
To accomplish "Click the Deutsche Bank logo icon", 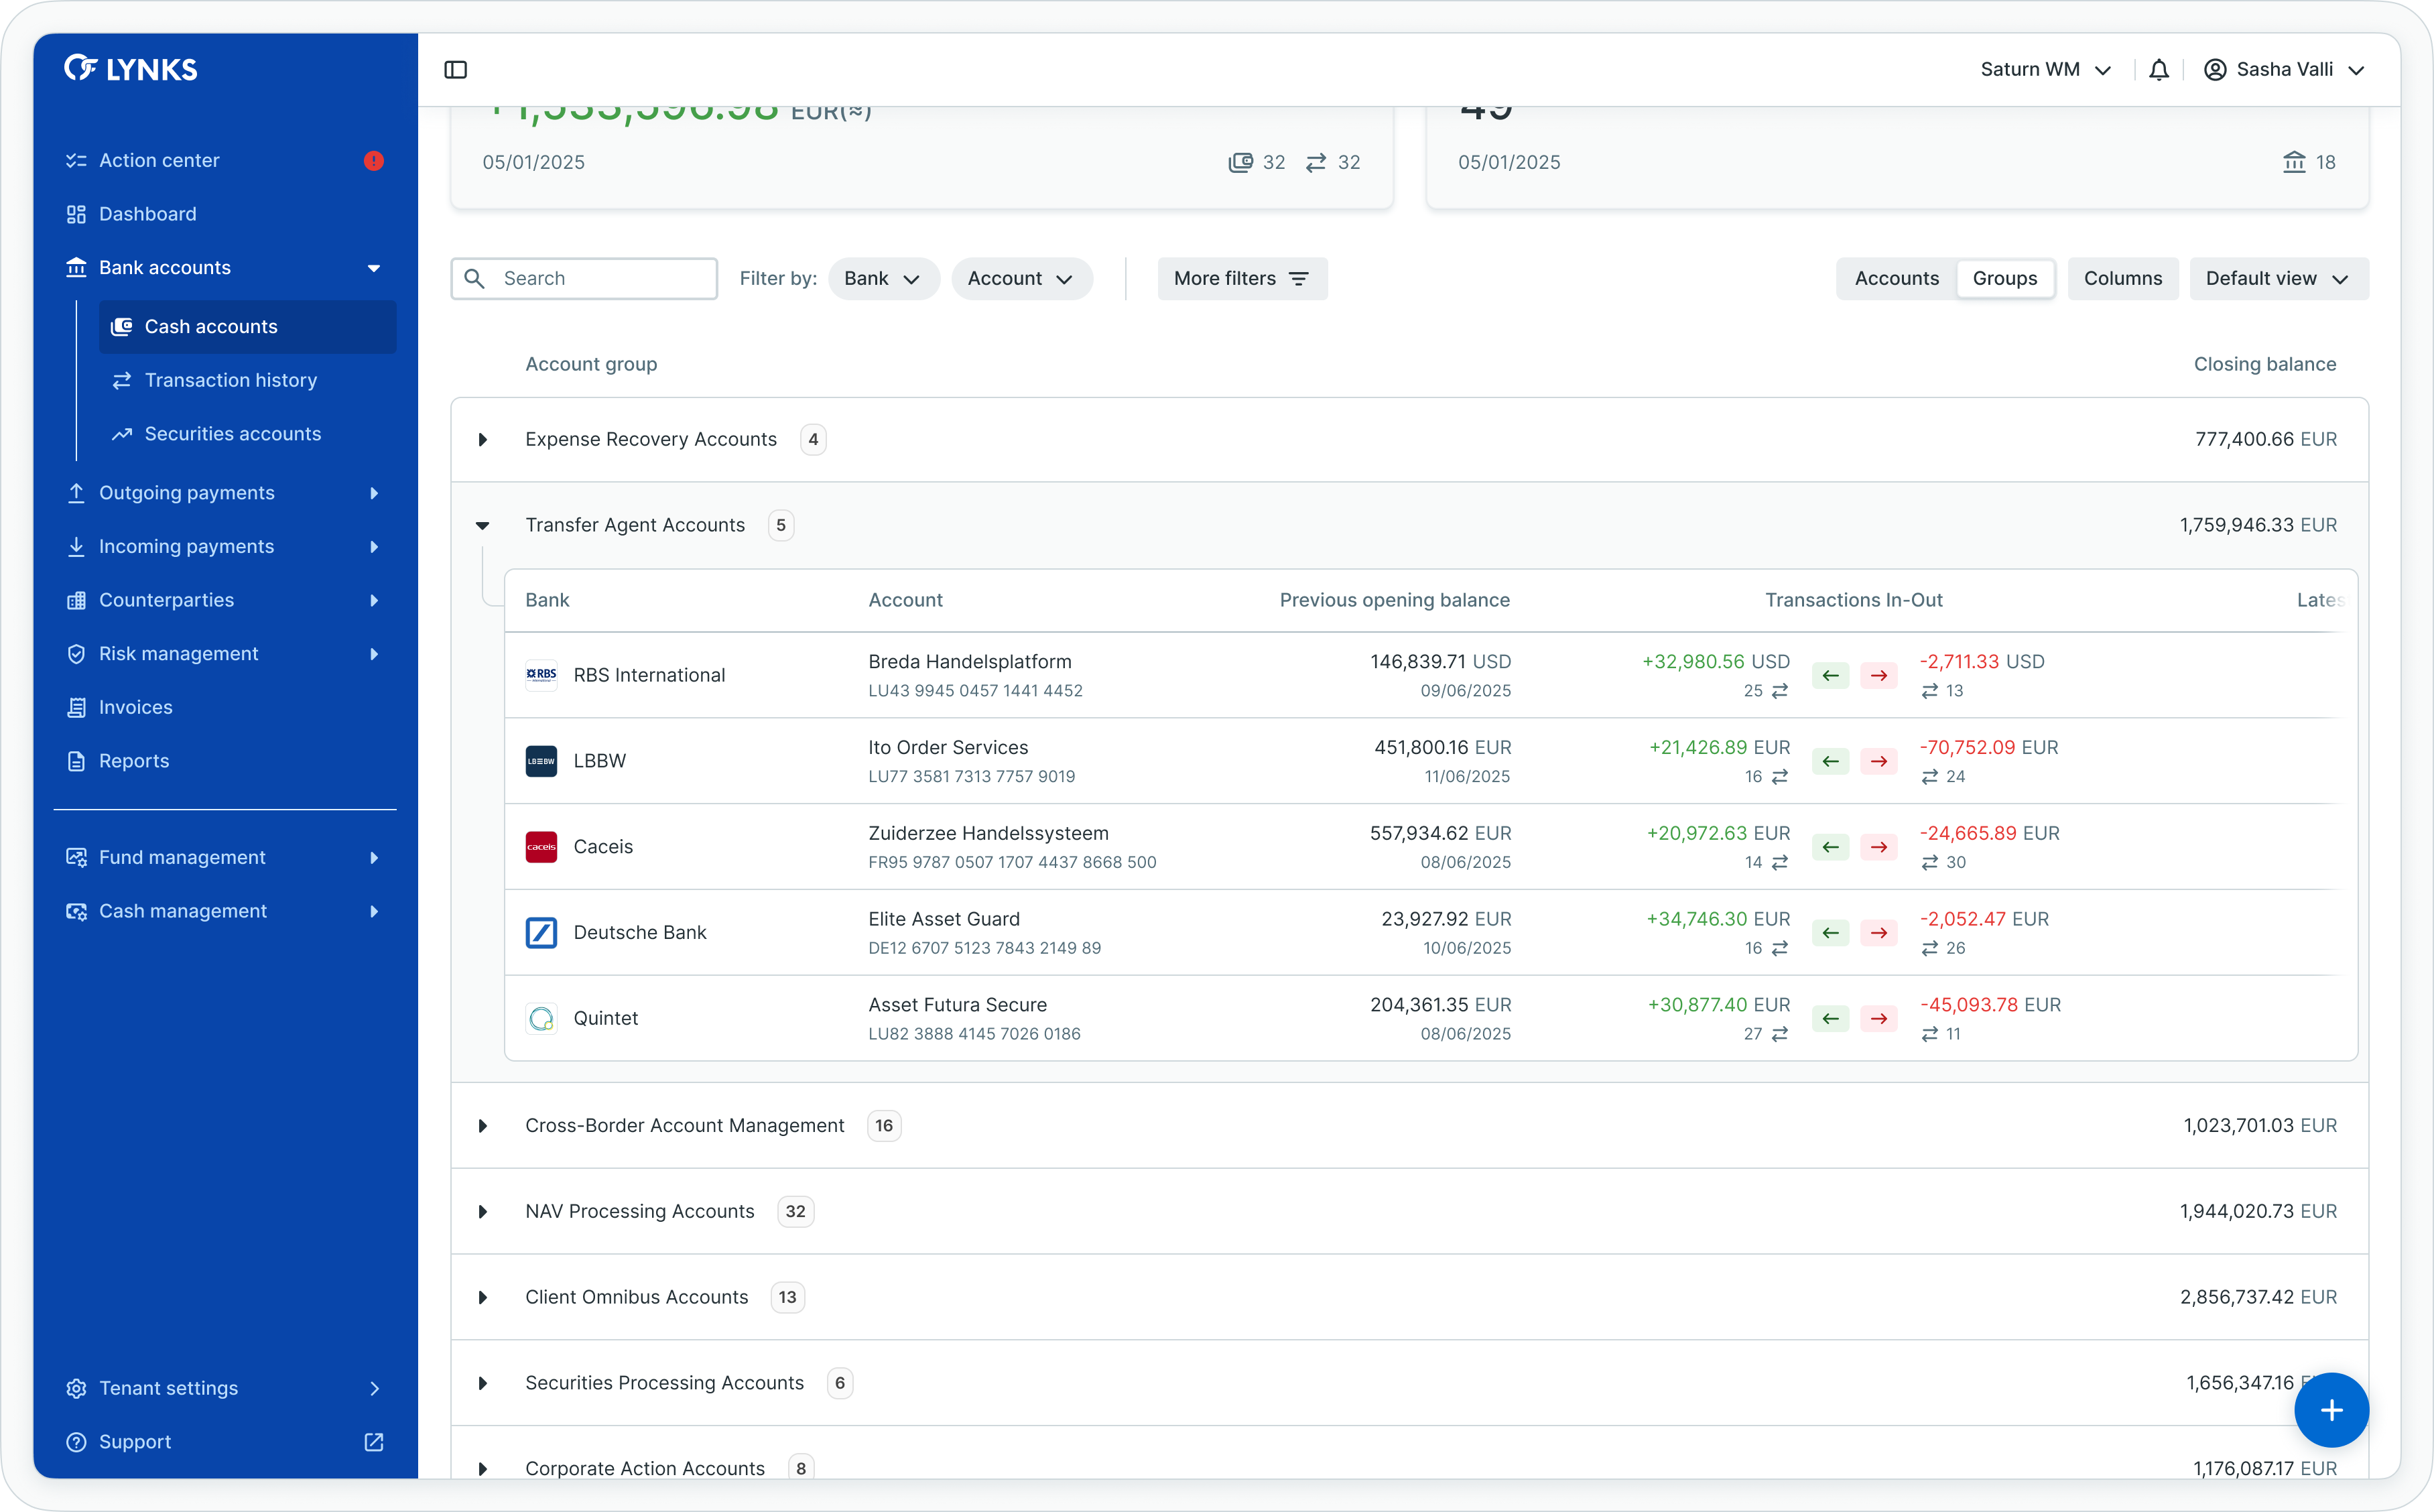I will tap(541, 933).
